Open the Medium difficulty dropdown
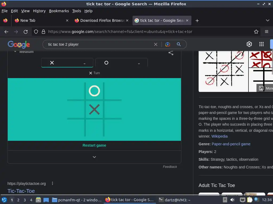 coord(24,52)
